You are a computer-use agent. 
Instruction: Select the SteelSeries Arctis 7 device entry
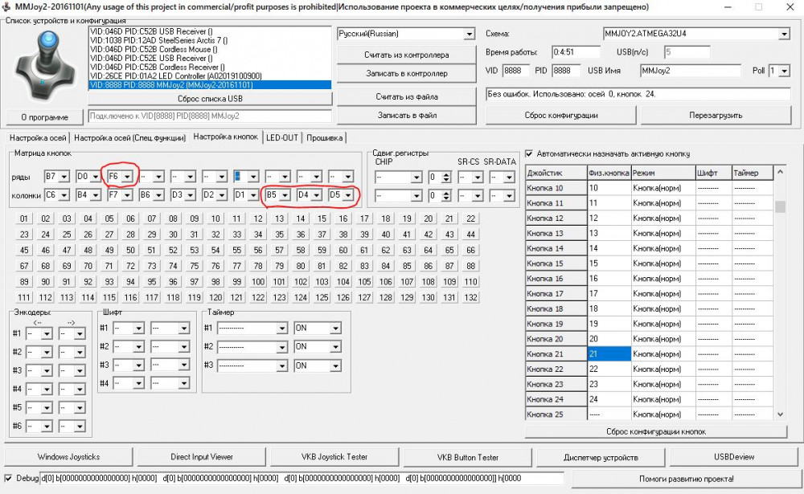(x=158, y=40)
